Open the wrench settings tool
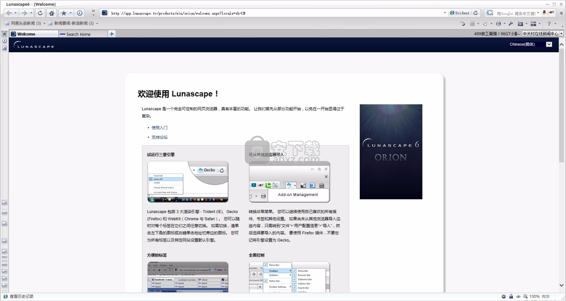Image resolution: width=566 pixels, height=301 pixels. (x=511, y=24)
